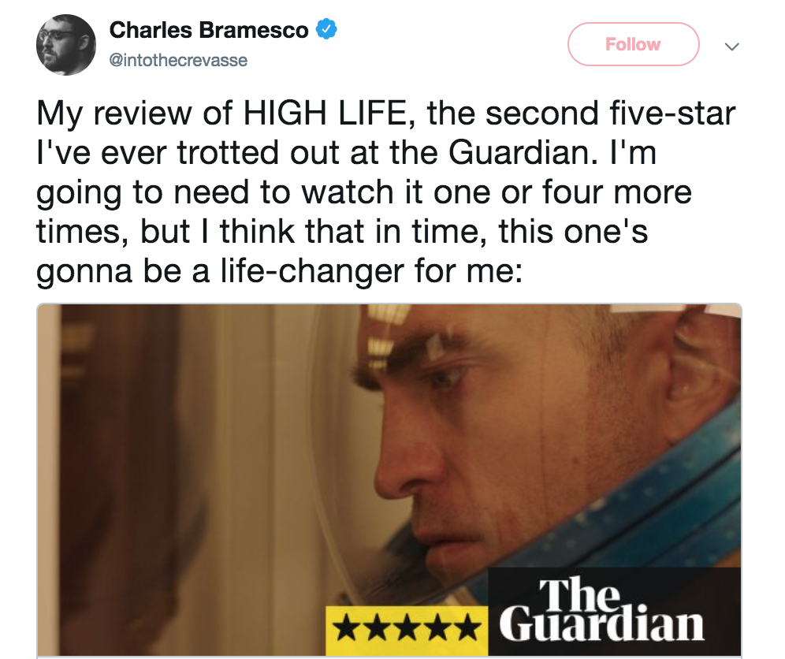Click the Charles Bramesco display name
The image size is (785, 659).
pos(209,30)
